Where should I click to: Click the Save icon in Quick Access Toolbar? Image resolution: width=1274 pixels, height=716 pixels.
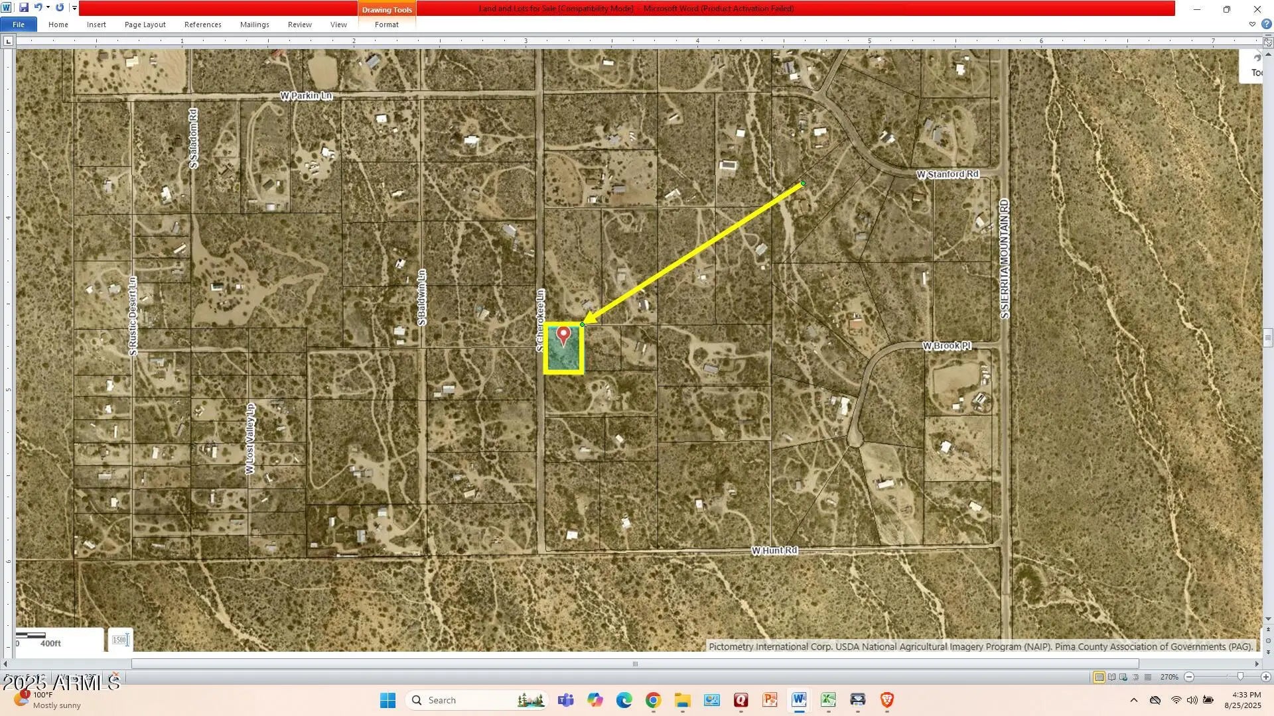tap(24, 8)
